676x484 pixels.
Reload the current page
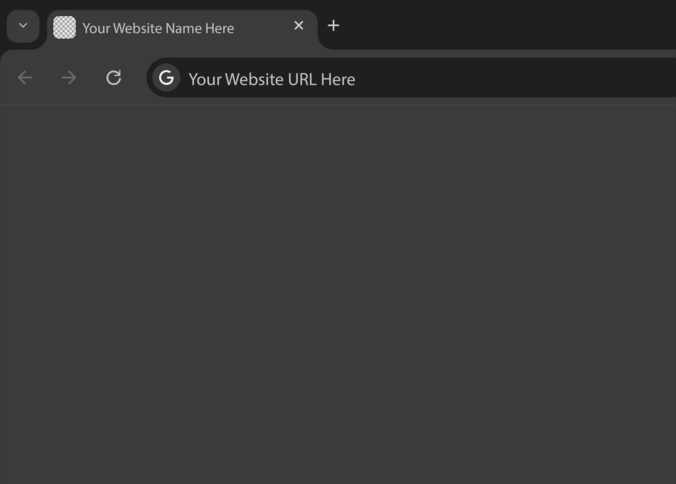click(114, 78)
